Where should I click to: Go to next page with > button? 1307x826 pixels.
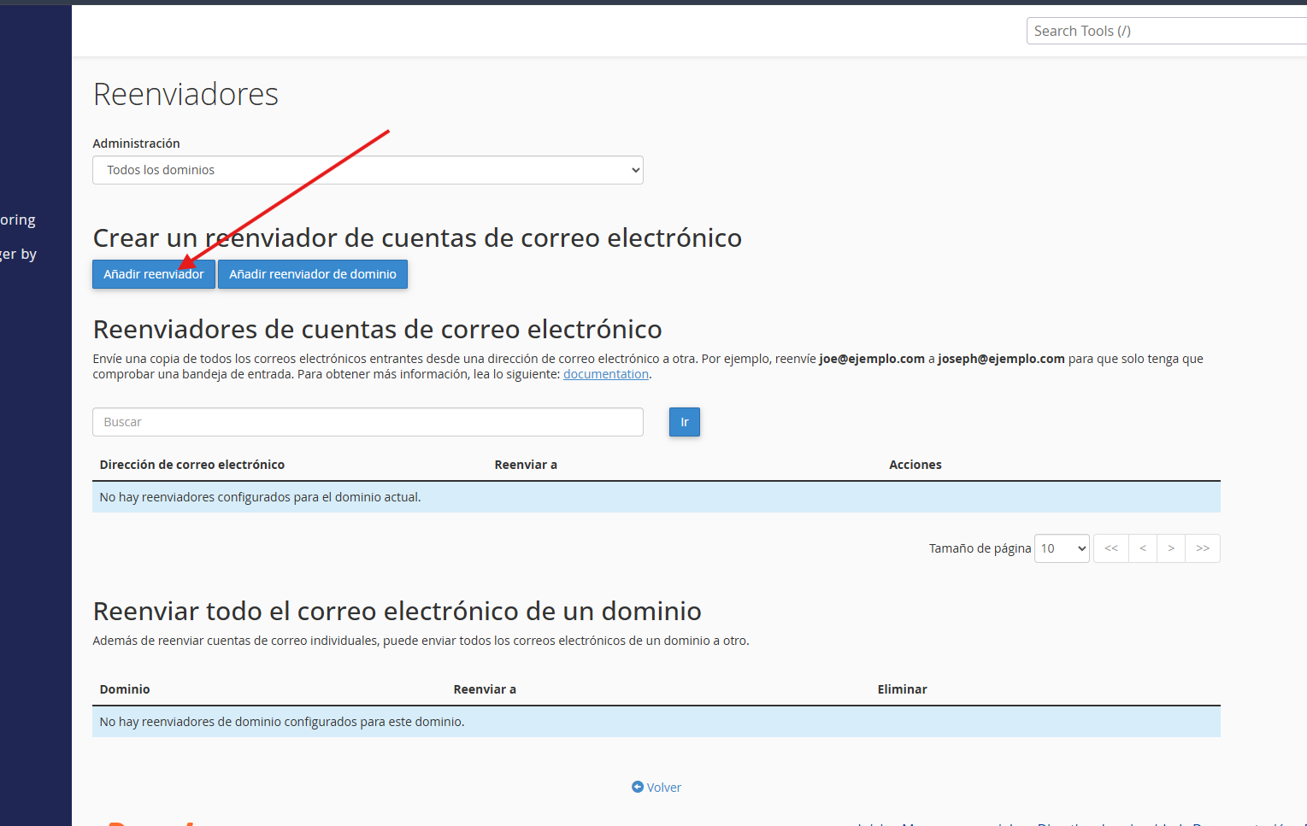click(1171, 548)
